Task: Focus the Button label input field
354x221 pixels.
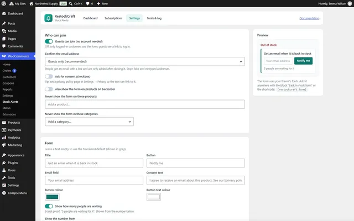Action: click(x=195, y=163)
